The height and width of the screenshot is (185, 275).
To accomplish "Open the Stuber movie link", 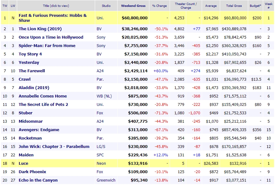I will [x=26, y=113].
